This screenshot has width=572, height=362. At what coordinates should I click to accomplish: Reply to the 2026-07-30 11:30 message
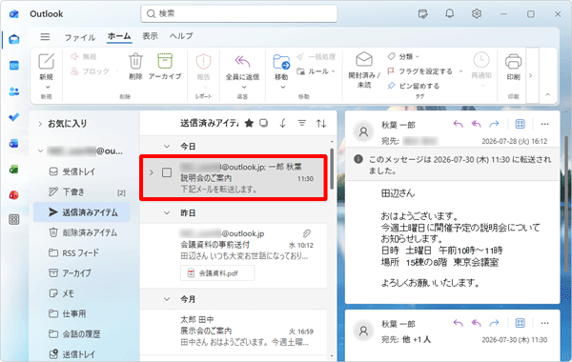click(459, 323)
